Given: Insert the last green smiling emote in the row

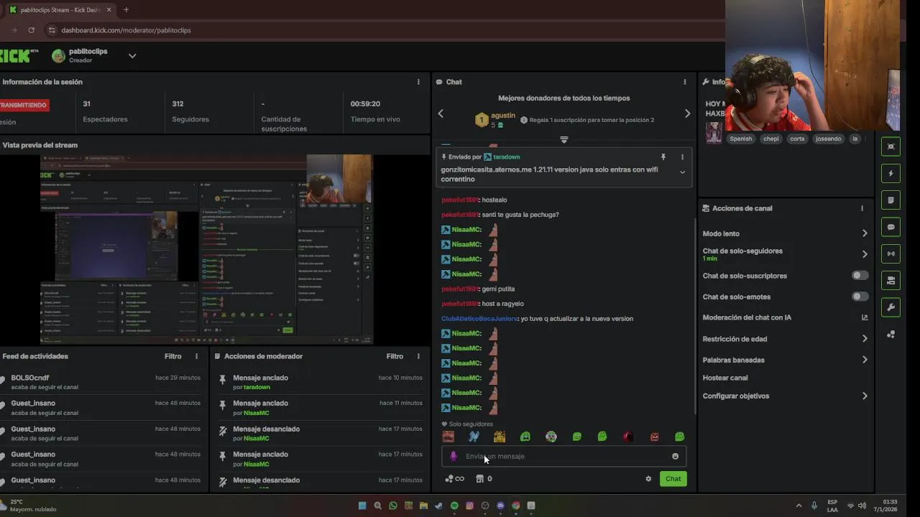Looking at the screenshot, I should (680, 437).
